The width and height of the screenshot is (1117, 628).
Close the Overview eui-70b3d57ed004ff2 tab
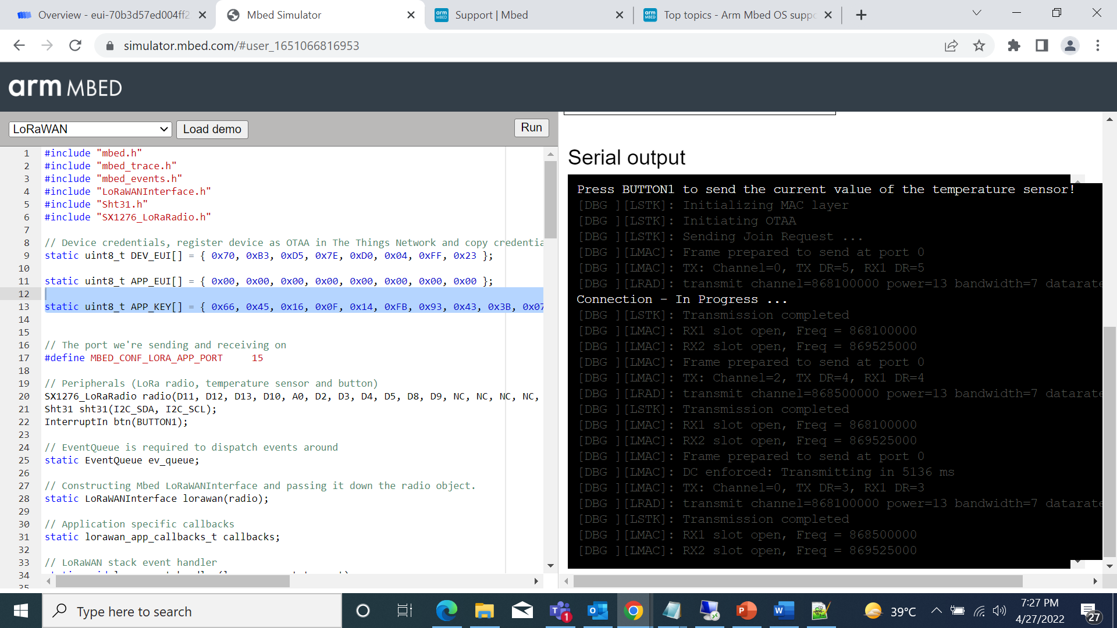pos(202,15)
